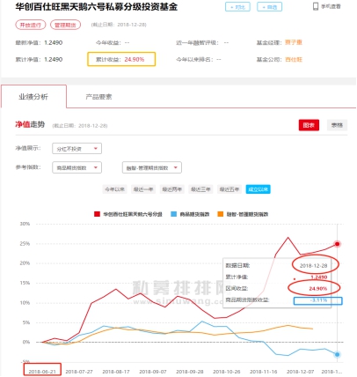The width and height of the screenshot is (357, 377).
Task: Click the +对比 compare button
Action: (x=237, y=7)
